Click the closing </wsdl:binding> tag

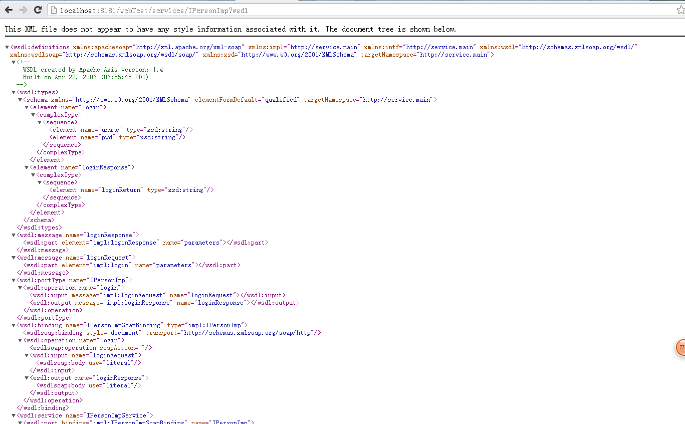[43, 408]
